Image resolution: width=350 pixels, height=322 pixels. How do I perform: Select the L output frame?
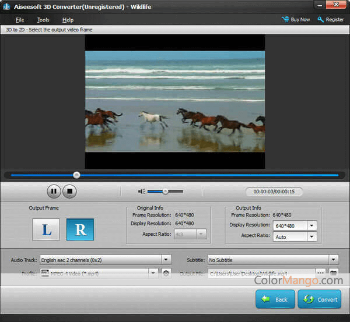[46, 229]
